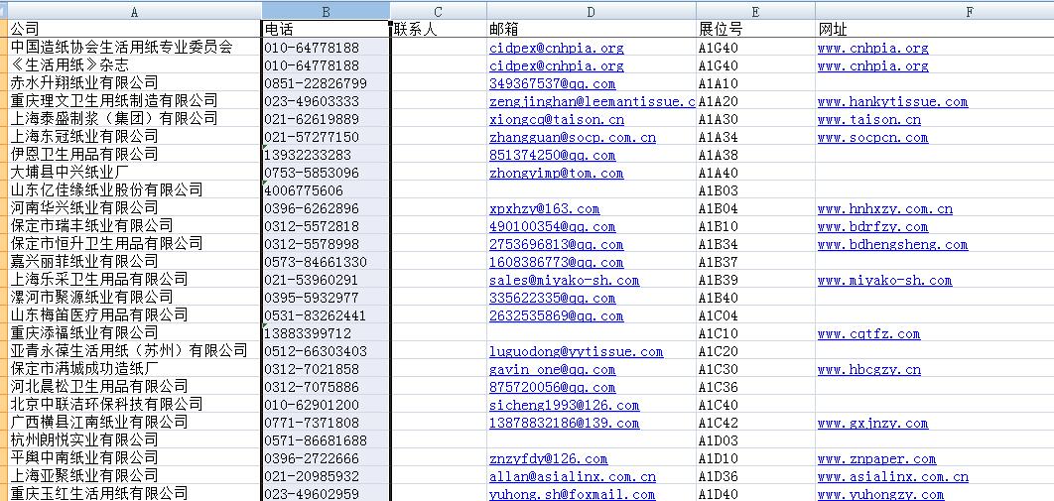Open link www.socpcn.com

(x=872, y=137)
